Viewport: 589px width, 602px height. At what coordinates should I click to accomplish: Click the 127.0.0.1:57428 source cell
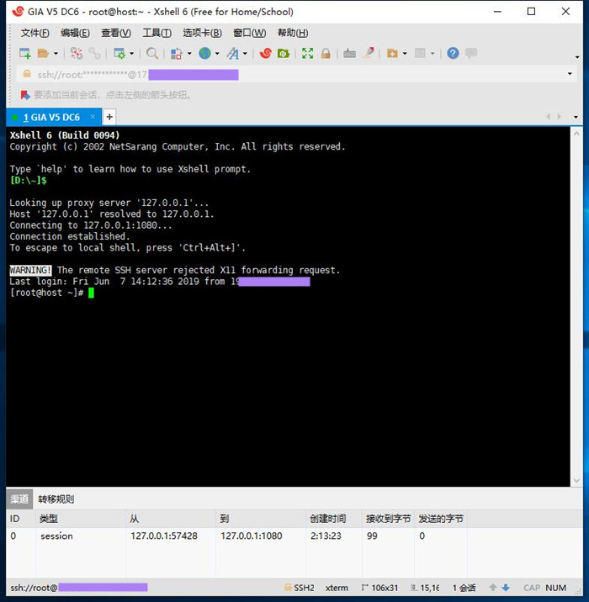tap(164, 536)
